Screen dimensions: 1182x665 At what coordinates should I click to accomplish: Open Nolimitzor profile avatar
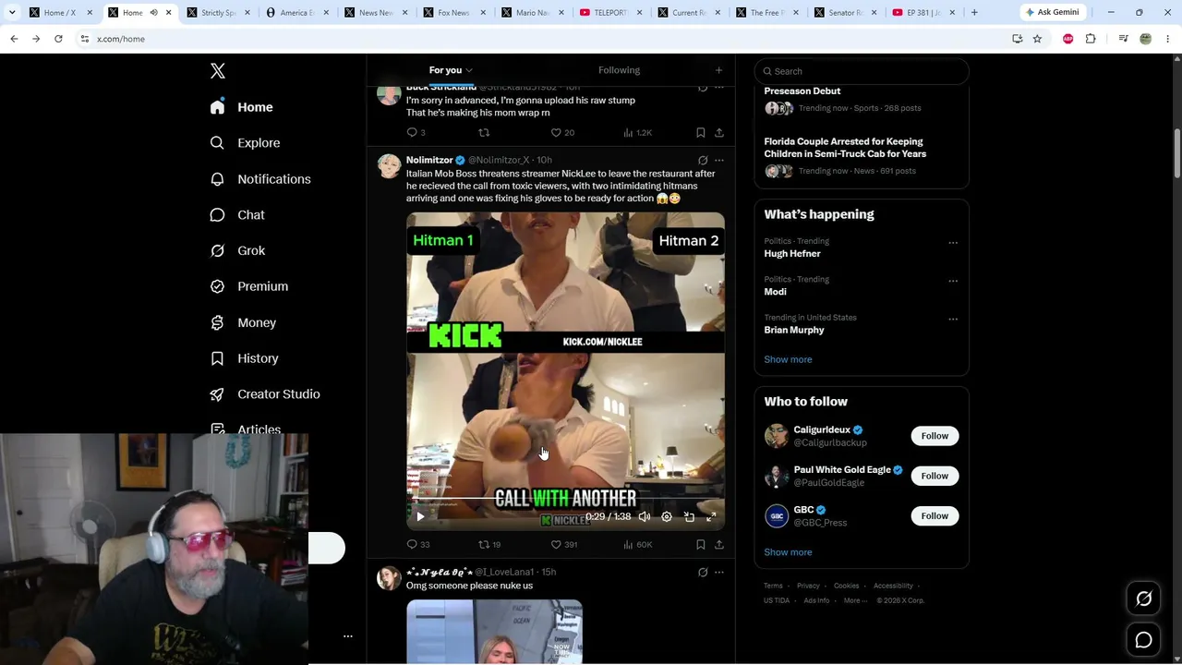389,166
